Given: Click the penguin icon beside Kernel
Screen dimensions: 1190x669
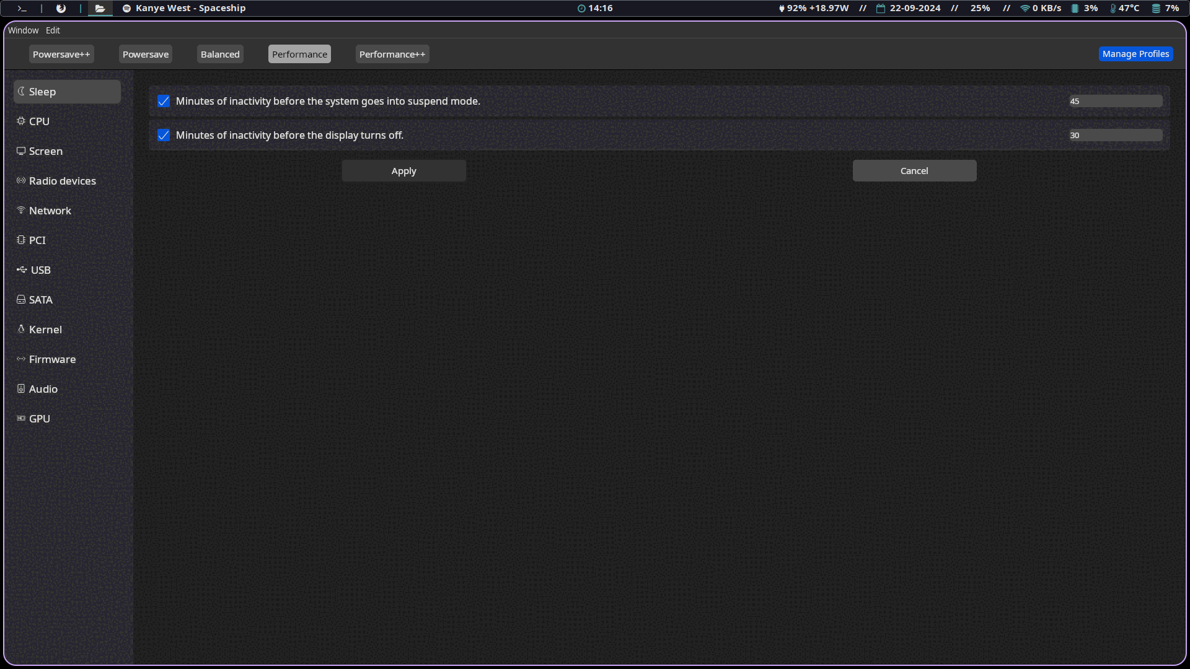Looking at the screenshot, I should pyautogui.click(x=21, y=330).
